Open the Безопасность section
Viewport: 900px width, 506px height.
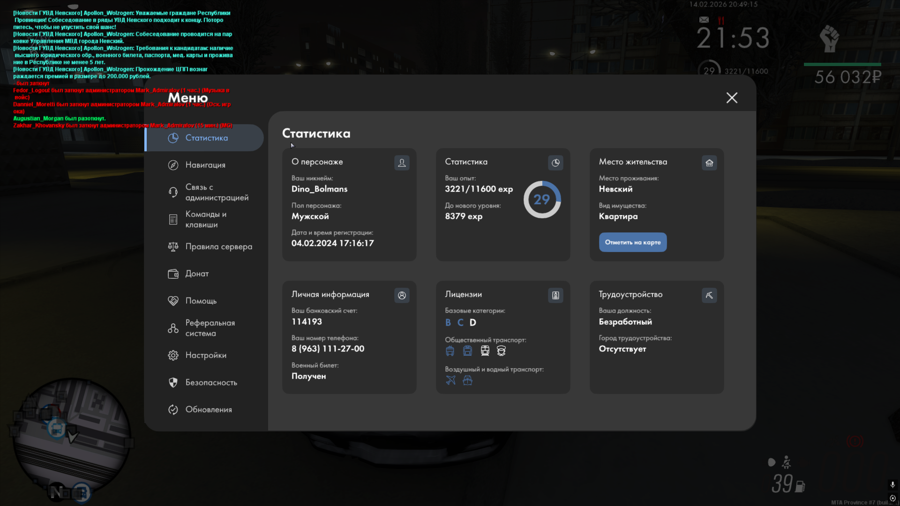[x=211, y=382]
